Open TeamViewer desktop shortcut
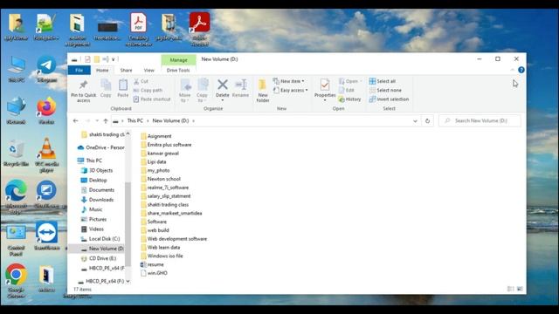 click(x=46, y=235)
